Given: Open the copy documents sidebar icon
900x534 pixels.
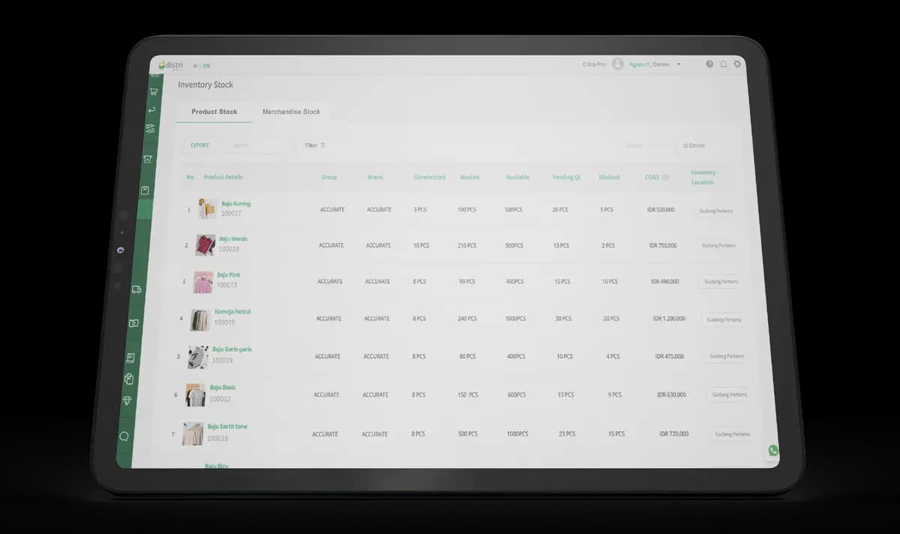Looking at the screenshot, I should click(129, 379).
